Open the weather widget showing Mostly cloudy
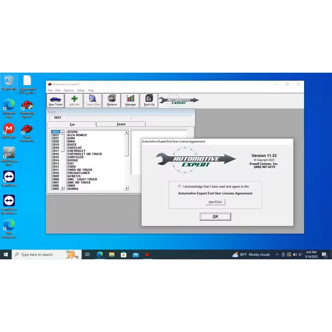Image resolution: width=332 pixels, height=332 pixels. point(251,255)
